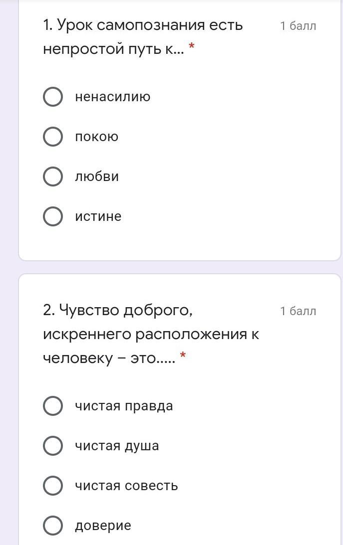343x545 pixels.
Task: Tap the доверие answer text
Action: (x=103, y=526)
